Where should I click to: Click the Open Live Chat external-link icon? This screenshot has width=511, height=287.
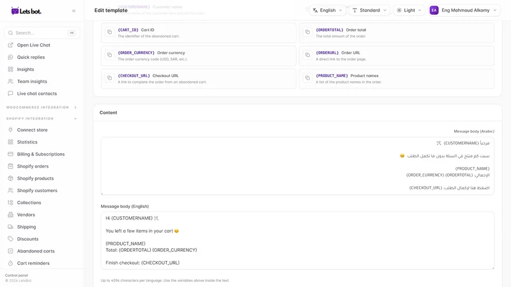[10, 45]
